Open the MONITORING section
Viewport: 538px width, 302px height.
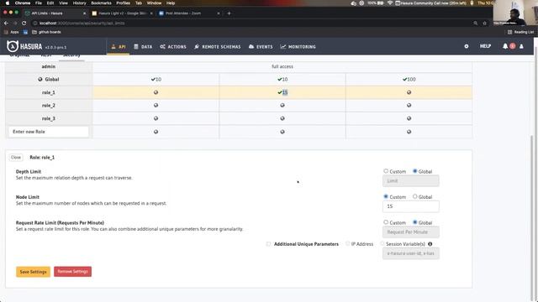tap(298, 47)
